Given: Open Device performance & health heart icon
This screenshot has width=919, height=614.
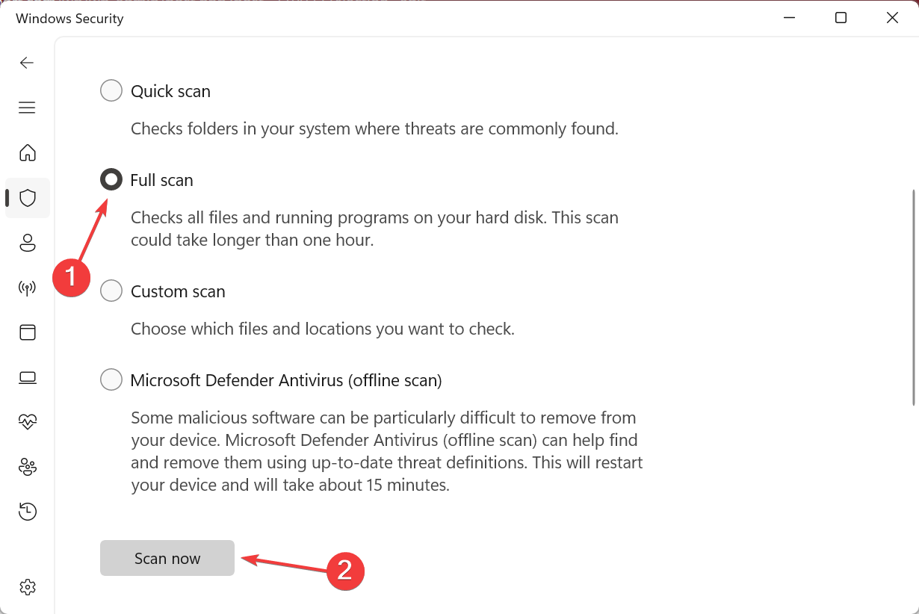Looking at the screenshot, I should [x=28, y=422].
